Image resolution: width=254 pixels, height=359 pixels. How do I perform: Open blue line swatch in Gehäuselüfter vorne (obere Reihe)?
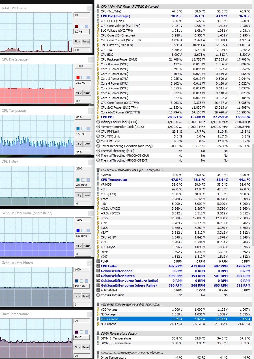78,231
